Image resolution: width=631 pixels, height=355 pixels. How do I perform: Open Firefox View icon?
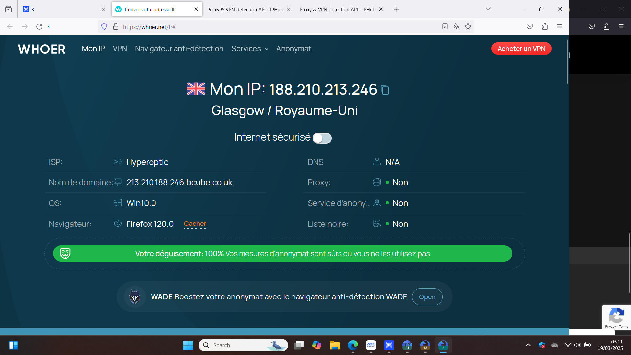click(x=8, y=9)
